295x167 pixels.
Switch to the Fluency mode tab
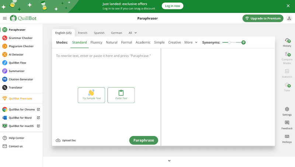(96, 42)
